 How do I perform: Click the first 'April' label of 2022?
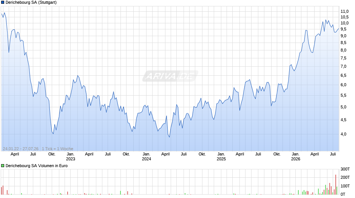tap(15, 154)
